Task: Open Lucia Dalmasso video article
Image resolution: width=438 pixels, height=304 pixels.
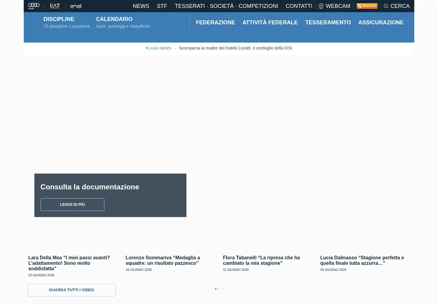Action: tap(362, 260)
